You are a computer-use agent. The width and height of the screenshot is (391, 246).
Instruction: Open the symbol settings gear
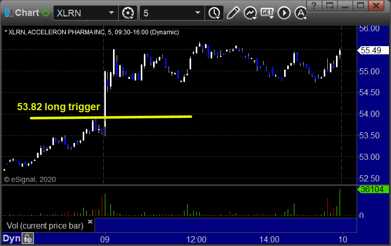127,13
